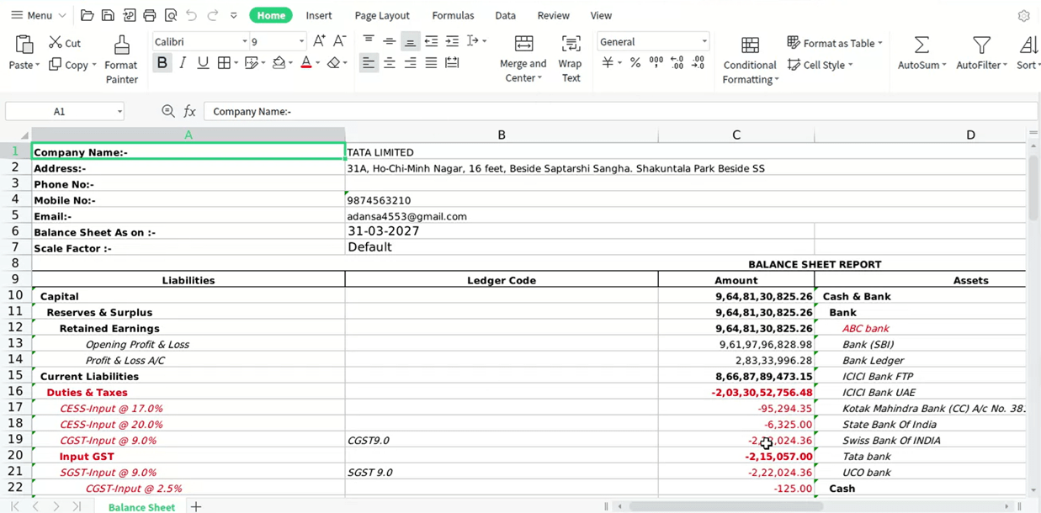Click the Print icon
Image resolution: width=1041 pixels, height=513 pixels.
pyautogui.click(x=150, y=15)
